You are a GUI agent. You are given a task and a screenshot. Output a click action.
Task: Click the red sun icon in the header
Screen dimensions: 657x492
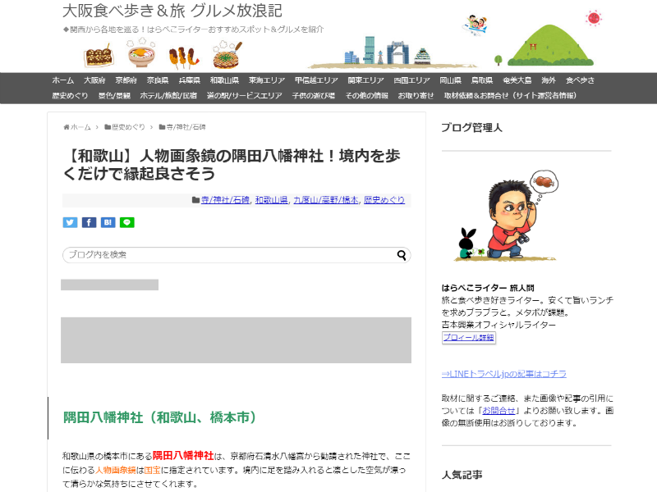pyautogui.click(x=594, y=18)
